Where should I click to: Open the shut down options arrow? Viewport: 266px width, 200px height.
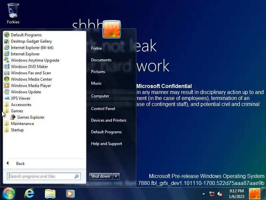click(116, 176)
